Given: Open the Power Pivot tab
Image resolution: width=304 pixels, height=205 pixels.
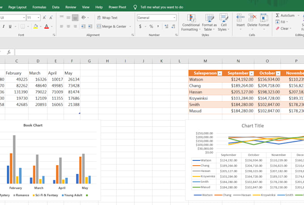Looking at the screenshot, I should click(117, 7).
